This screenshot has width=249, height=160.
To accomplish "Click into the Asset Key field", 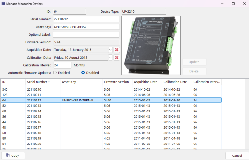I will tap(86, 27).
